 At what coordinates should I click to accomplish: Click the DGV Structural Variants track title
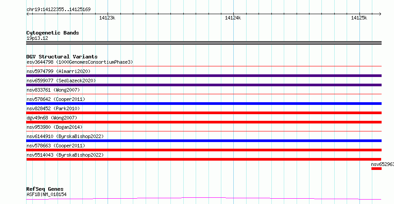pos(62,57)
